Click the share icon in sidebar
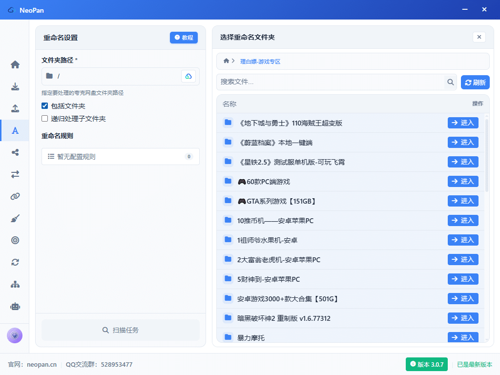 [15, 152]
